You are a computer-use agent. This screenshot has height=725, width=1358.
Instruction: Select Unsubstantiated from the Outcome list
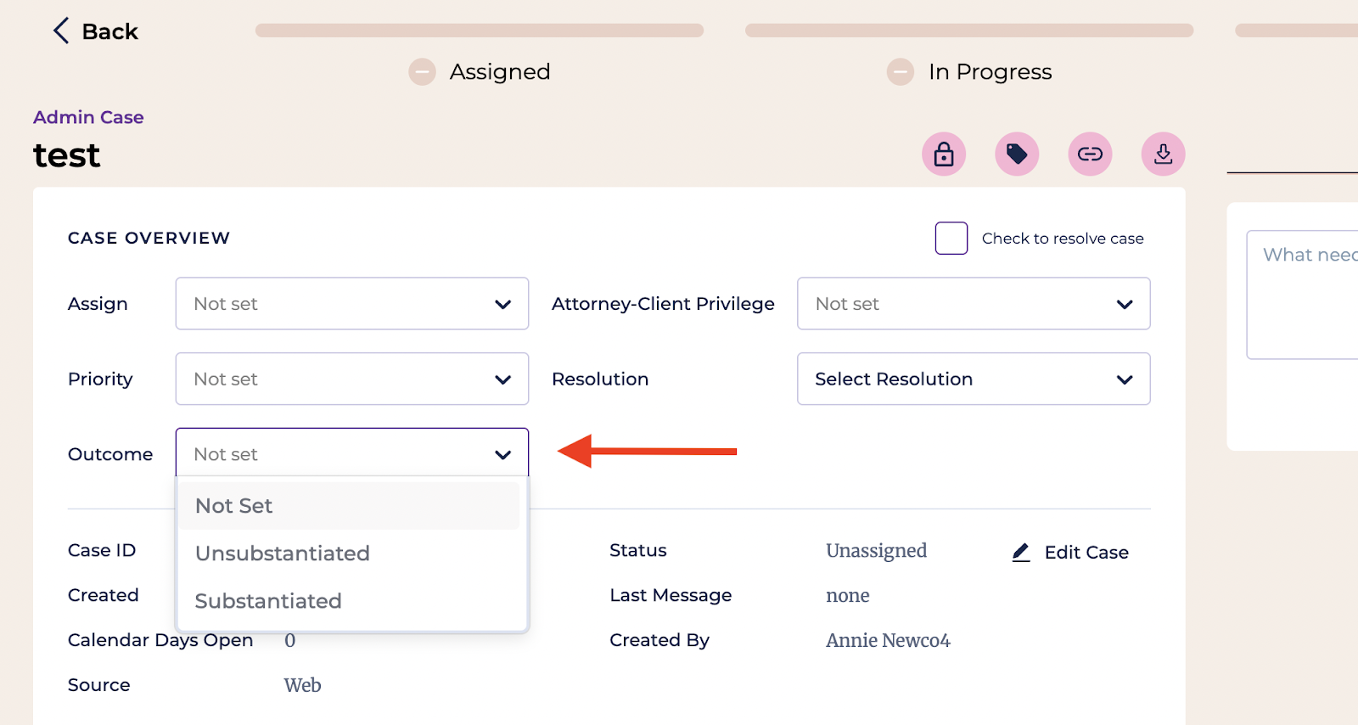pyautogui.click(x=282, y=553)
